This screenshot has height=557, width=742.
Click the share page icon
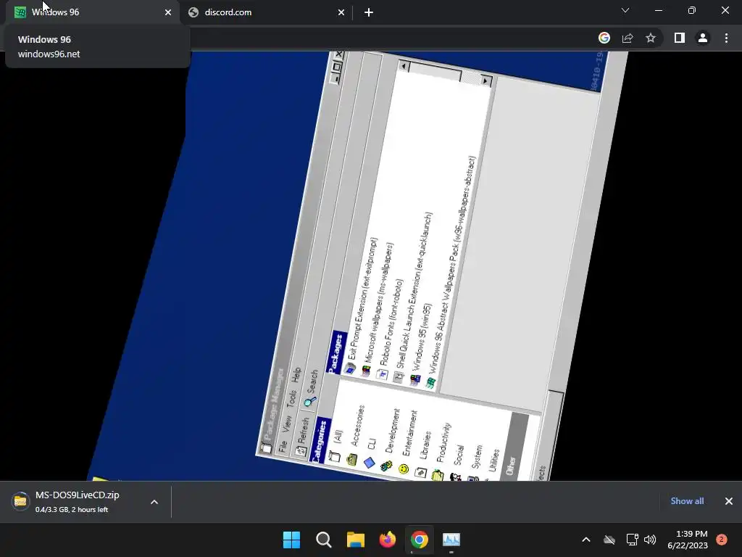point(628,38)
